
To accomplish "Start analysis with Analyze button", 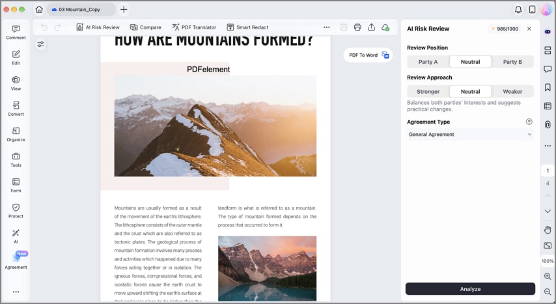I will [x=470, y=289].
